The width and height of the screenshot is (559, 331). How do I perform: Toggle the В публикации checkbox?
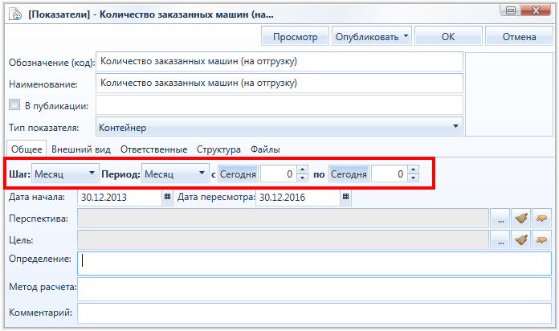pos(14,105)
